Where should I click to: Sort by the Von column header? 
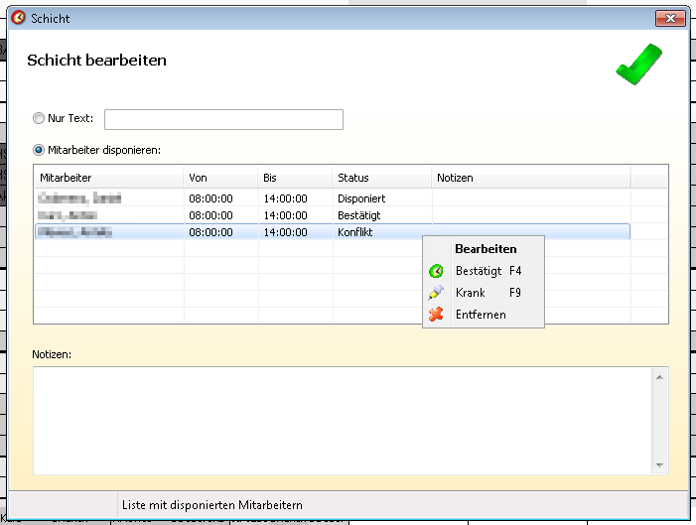220,178
